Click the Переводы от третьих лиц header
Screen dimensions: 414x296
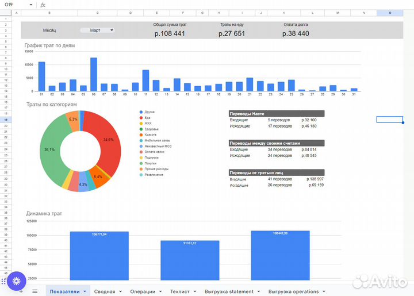(x=277, y=173)
